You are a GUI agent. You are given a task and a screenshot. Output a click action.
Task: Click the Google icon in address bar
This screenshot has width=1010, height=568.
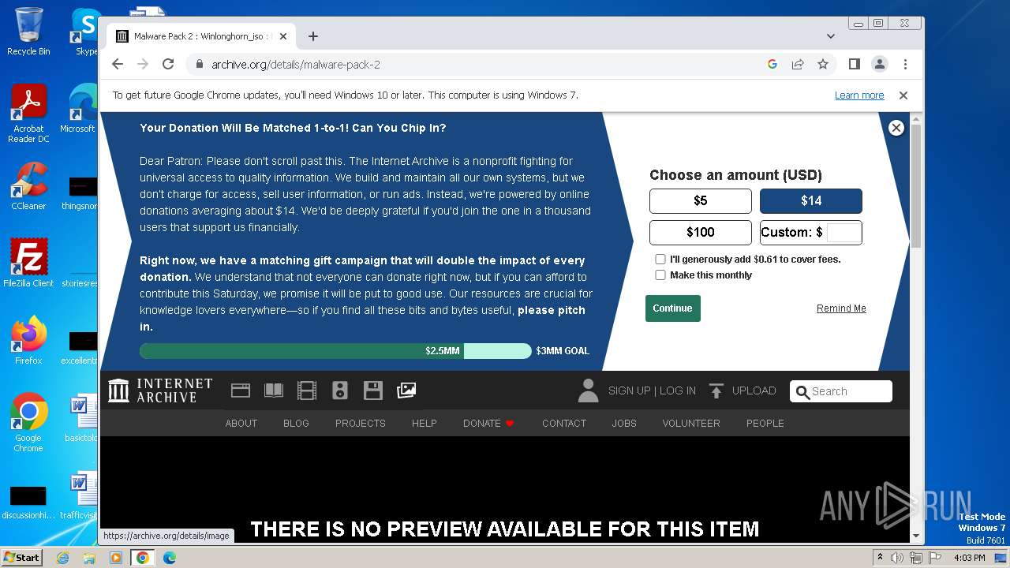coord(772,65)
